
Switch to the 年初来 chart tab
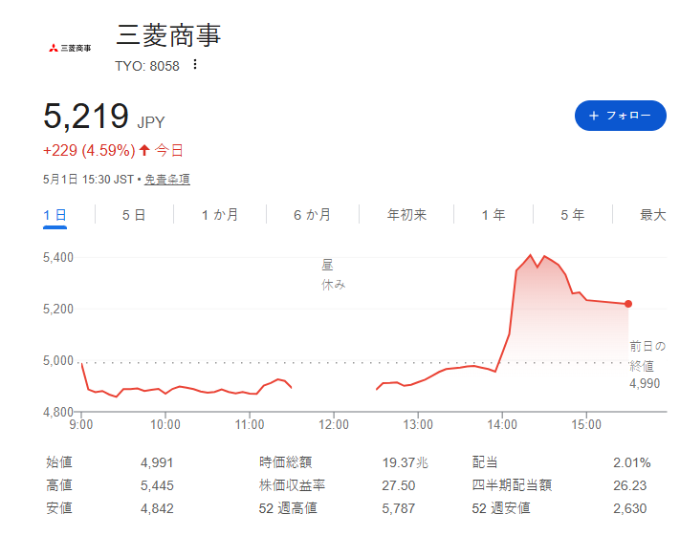click(x=406, y=214)
